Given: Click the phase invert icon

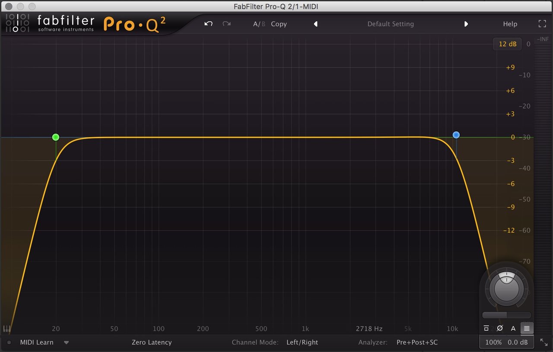Looking at the screenshot, I should [x=500, y=328].
